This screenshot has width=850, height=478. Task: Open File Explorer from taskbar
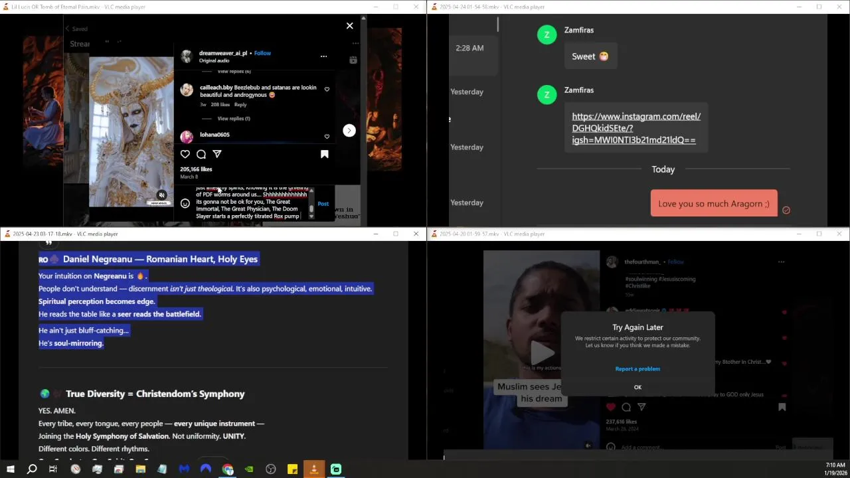point(141,469)
